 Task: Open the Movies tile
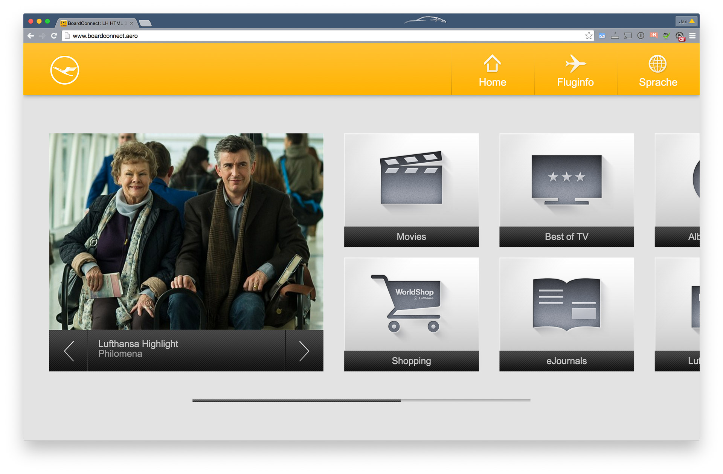point(411,190)
